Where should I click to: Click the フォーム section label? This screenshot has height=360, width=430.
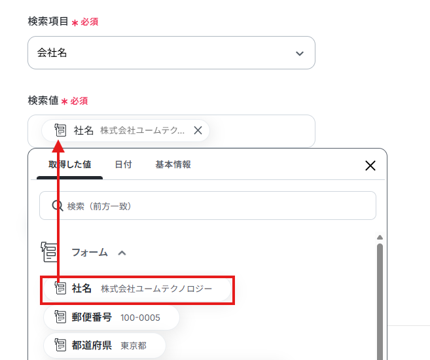coord(90,253)
